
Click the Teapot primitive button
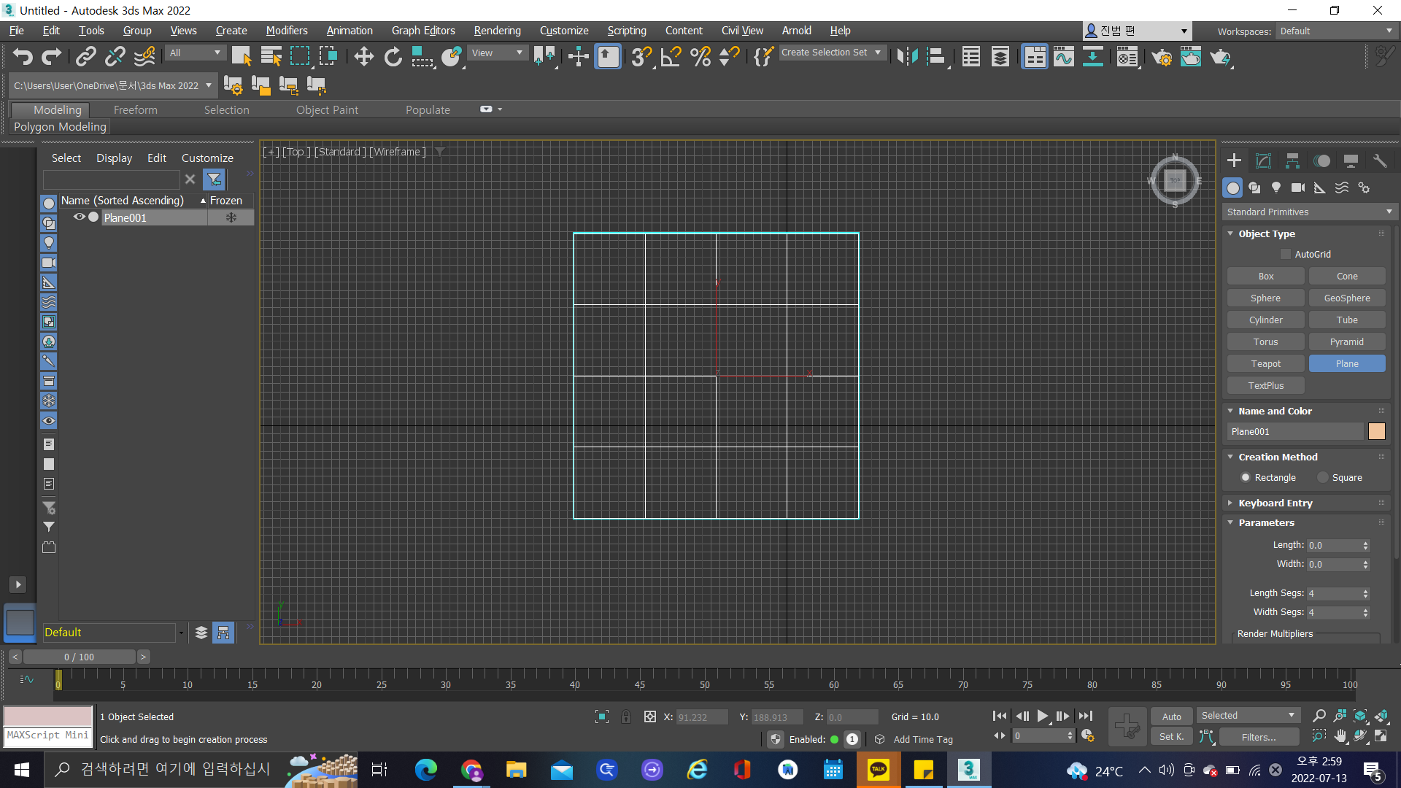pyautogui.click(x=1265, y=363)
